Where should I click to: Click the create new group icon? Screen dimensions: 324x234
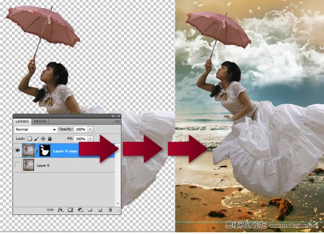tap(90, 210)
